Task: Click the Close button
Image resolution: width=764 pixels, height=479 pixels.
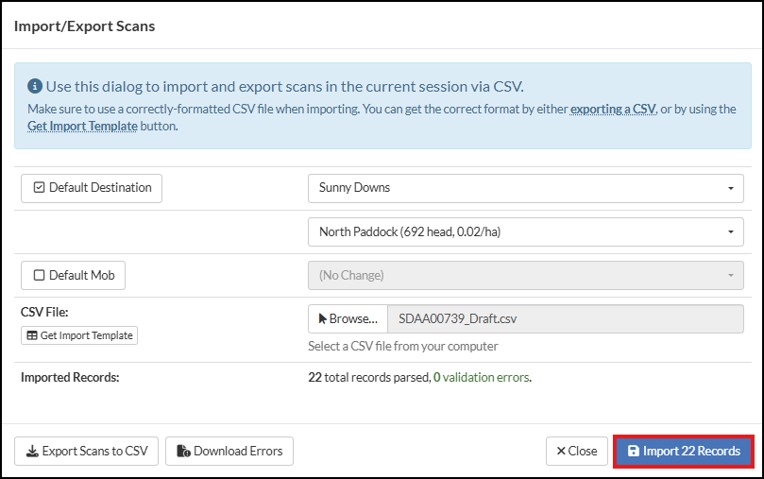Action: tap(577, 452)
